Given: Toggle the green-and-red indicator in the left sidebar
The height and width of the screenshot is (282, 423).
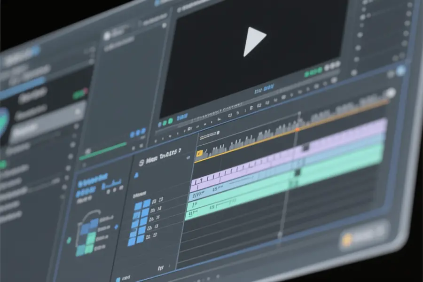Looking at the screenshot, I should click(x=80, y=94).
